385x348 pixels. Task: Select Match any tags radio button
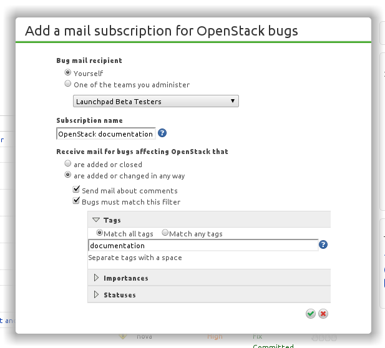165,233
